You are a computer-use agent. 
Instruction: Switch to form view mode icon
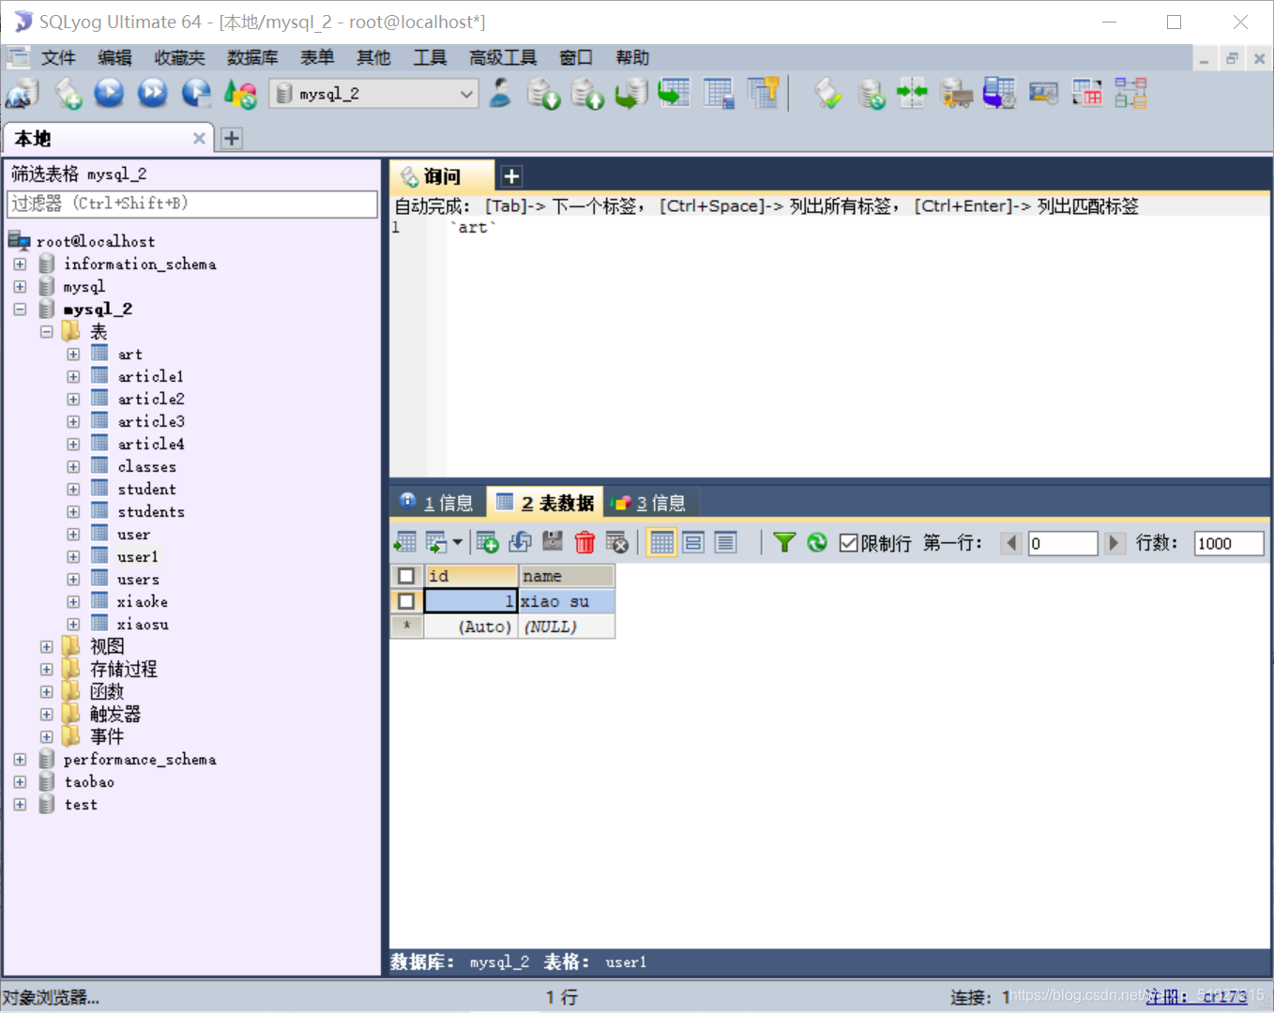[693, 542]
